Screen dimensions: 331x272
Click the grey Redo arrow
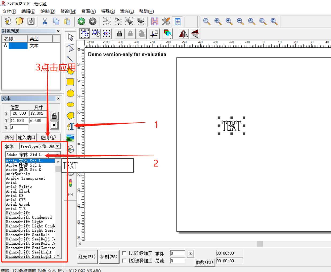point(93,21)
